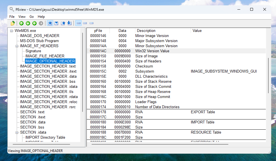Image resolution: width=276 pixels, height=161 pixels.
Task: Open the Go menu
Action: click(x=32, y=17)
